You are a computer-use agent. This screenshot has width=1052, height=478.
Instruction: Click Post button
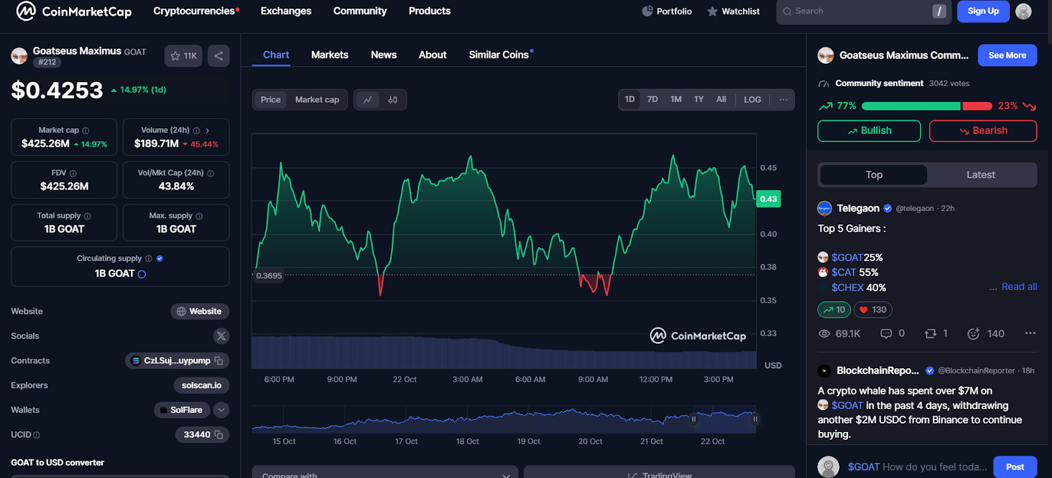click(1015, 467)
